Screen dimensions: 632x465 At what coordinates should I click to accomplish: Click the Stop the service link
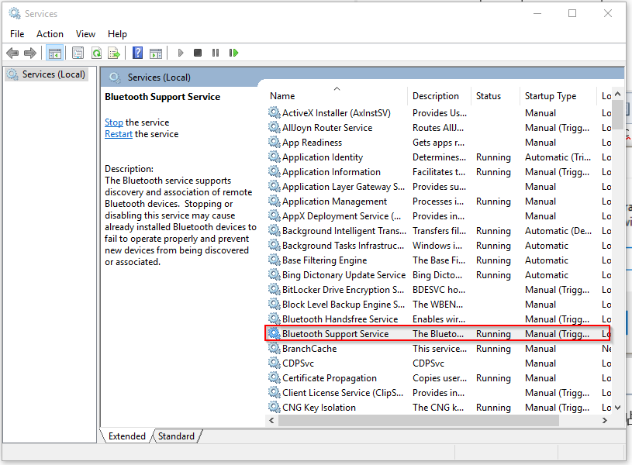coord(114,122)
